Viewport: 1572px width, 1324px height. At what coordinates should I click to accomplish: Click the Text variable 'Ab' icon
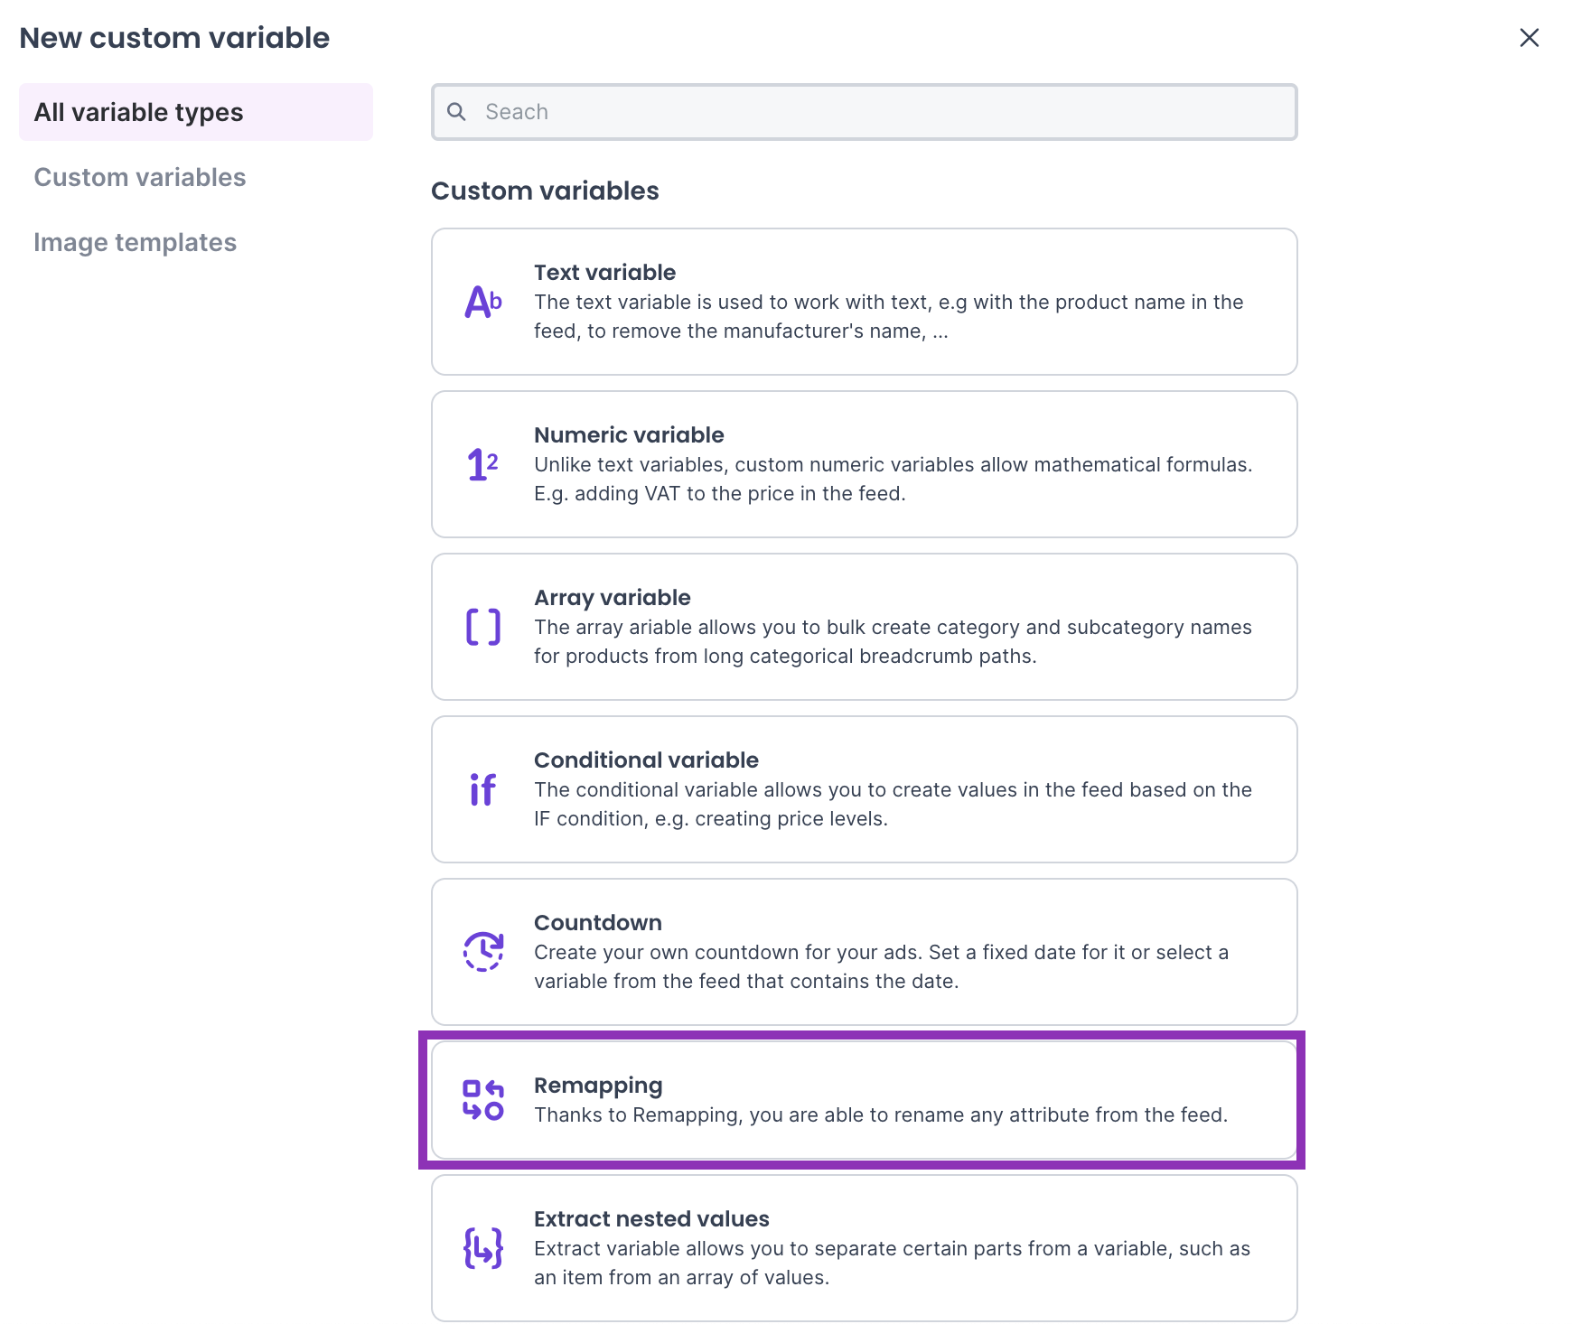(482, 302)
